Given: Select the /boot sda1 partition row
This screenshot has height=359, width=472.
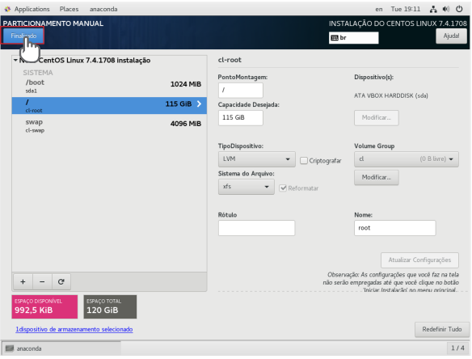Looking at the screenshot, I should pos(109,87).
